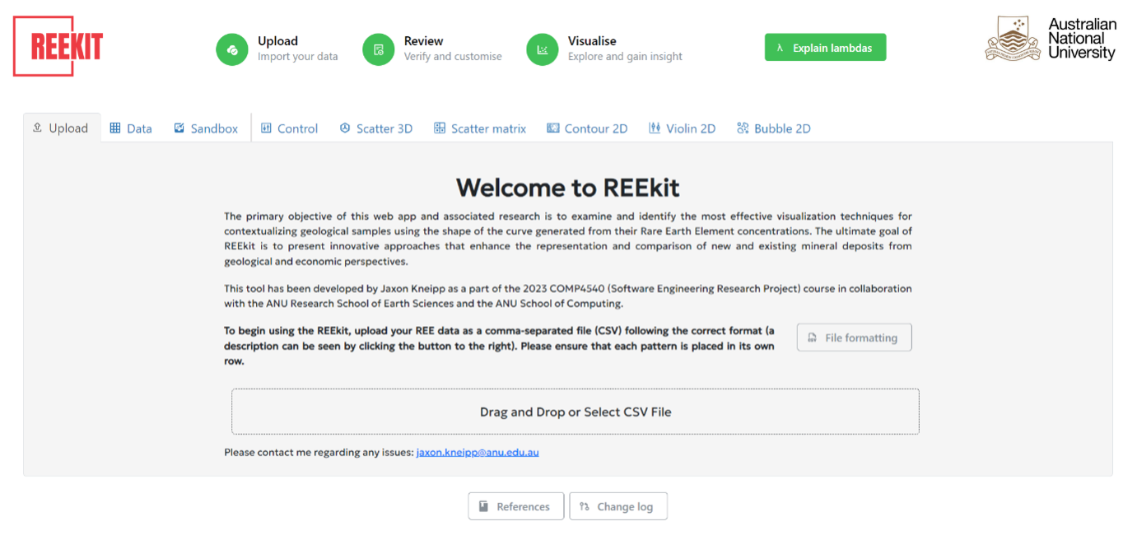1137x540 pixels.
Task: Switch to the Violin 2D tab
Action: (x=682, y=128)
